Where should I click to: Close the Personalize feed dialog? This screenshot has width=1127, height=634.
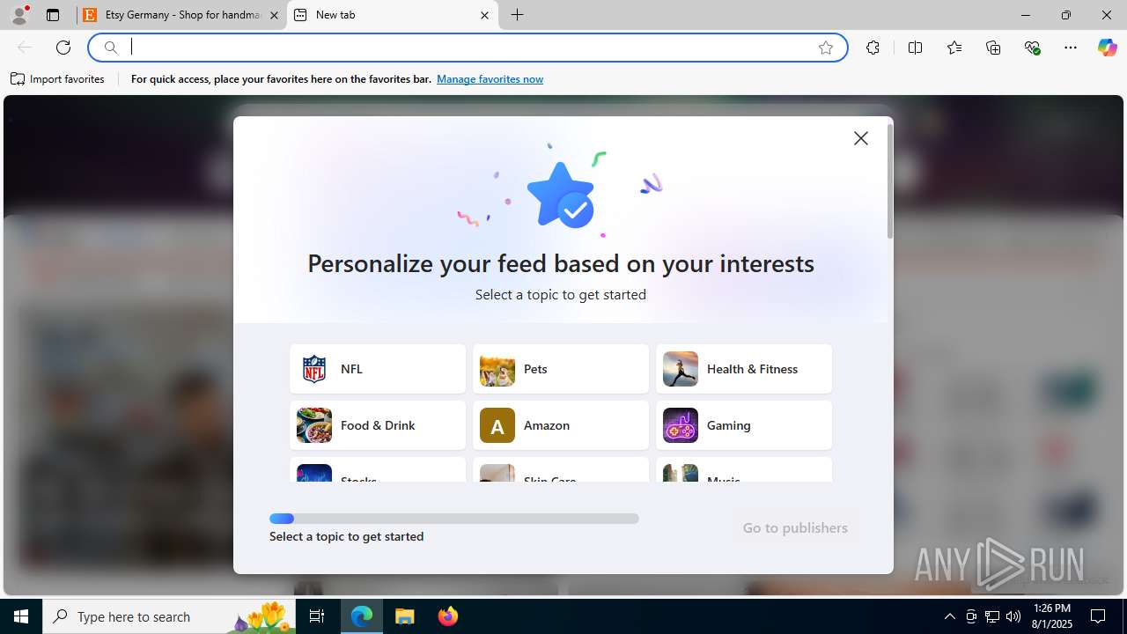coord(861,138)
